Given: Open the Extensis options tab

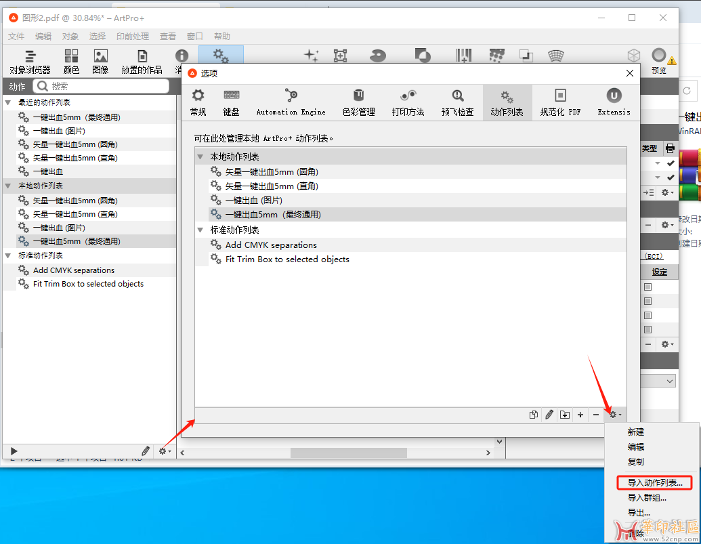Looking at the screenshot, I should (x=614, y=103).
